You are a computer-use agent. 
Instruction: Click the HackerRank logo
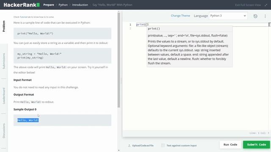pyautogui.click(x=22, y=5)
